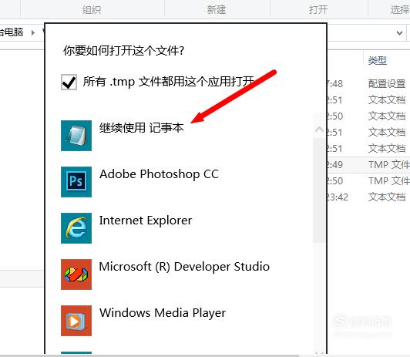Click 电脑 in the breadcrumb path
The image size is (410, 357).
[15, 32]
